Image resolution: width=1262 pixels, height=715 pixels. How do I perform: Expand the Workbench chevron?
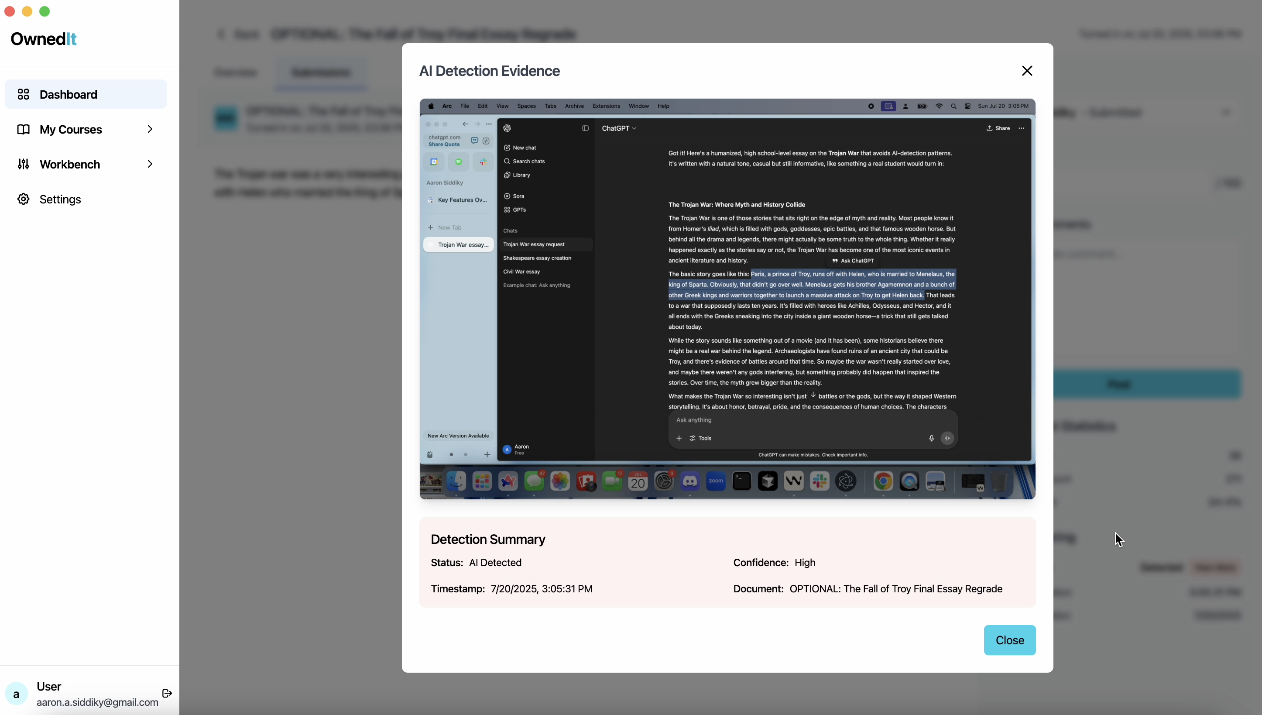click(x=150, y=164)
